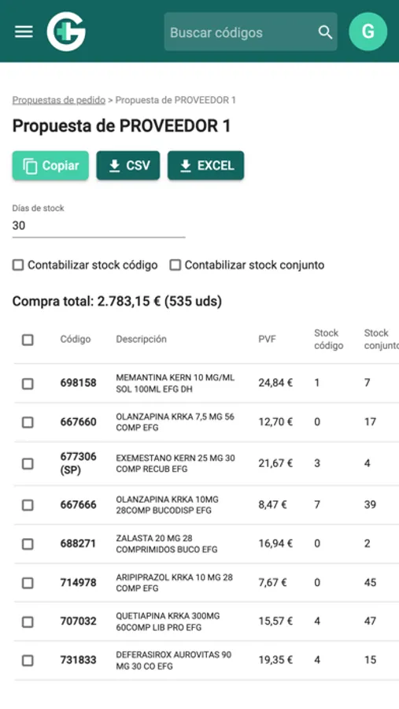Screen dimensions: 399x709
Task: Select the row checkbox for 677306 (SP)
Action: point(28,463)
